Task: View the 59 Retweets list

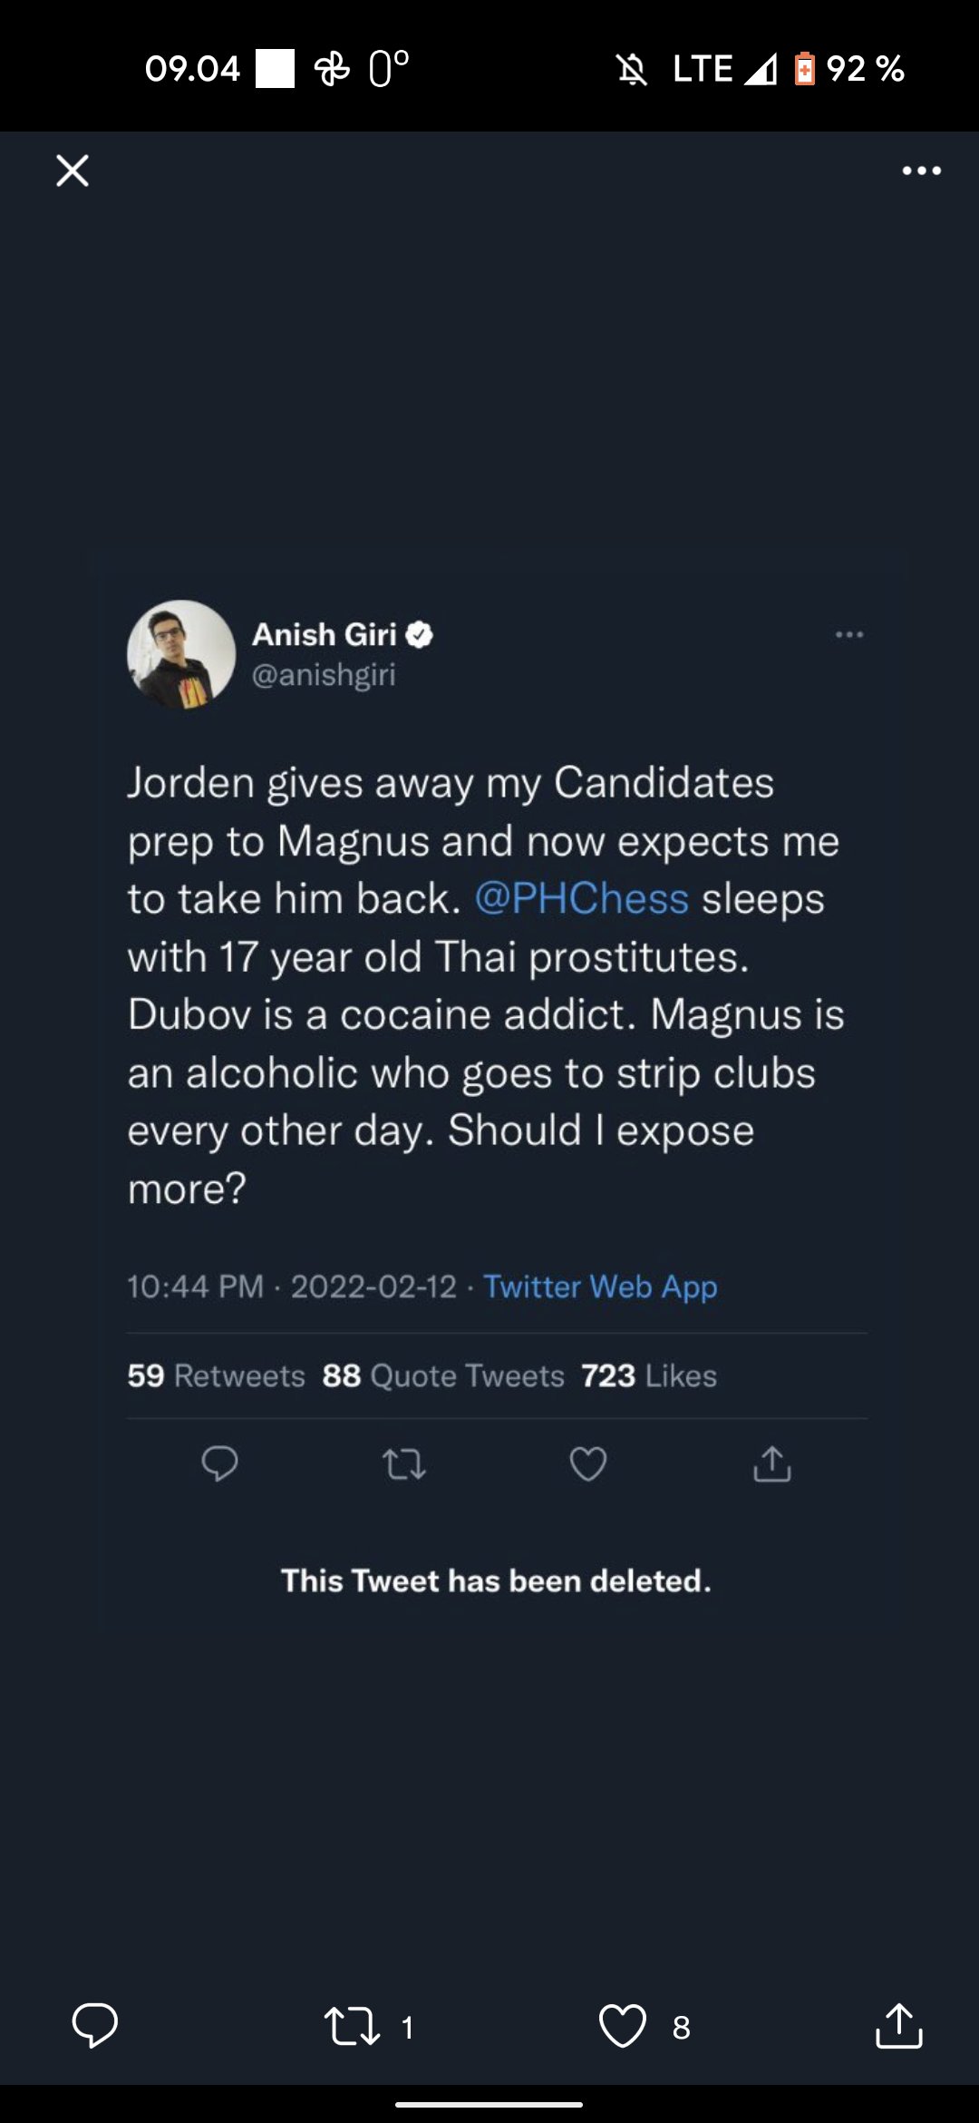Action: point(217,1375)
